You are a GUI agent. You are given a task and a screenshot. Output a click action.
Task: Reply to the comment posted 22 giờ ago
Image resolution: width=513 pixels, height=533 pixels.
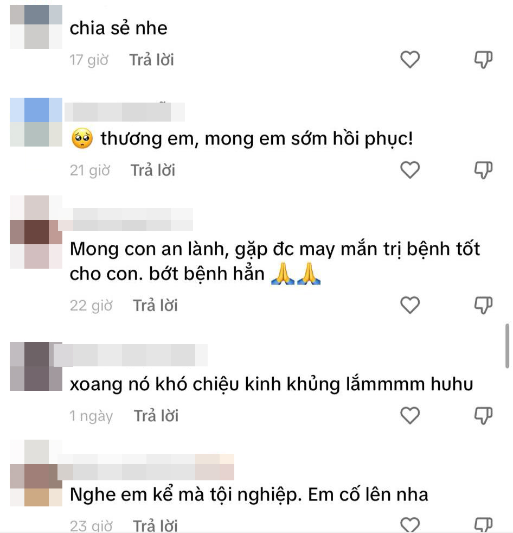155,305
